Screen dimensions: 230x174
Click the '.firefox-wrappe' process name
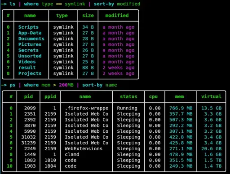click(x=87, y=108)
